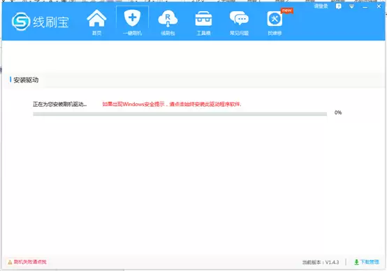Viewport: 387px width, 271px height.
Task: Minimize the 线刷宝 window
Action: point(365,7)
